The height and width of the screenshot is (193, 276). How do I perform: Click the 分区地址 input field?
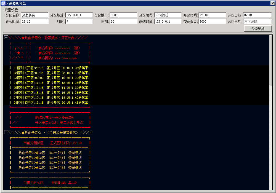point(79,15)
